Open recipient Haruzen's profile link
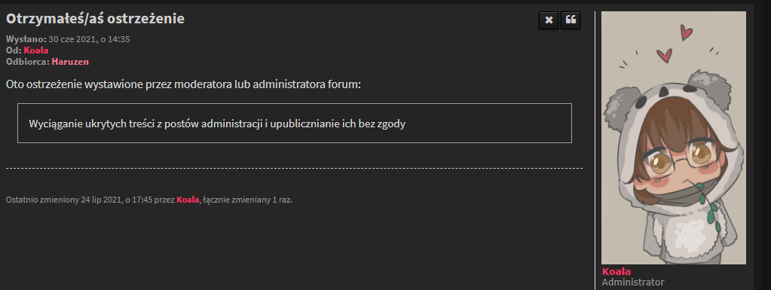Image resolution: width=771 pixels, height=290 pixels. 70,62
